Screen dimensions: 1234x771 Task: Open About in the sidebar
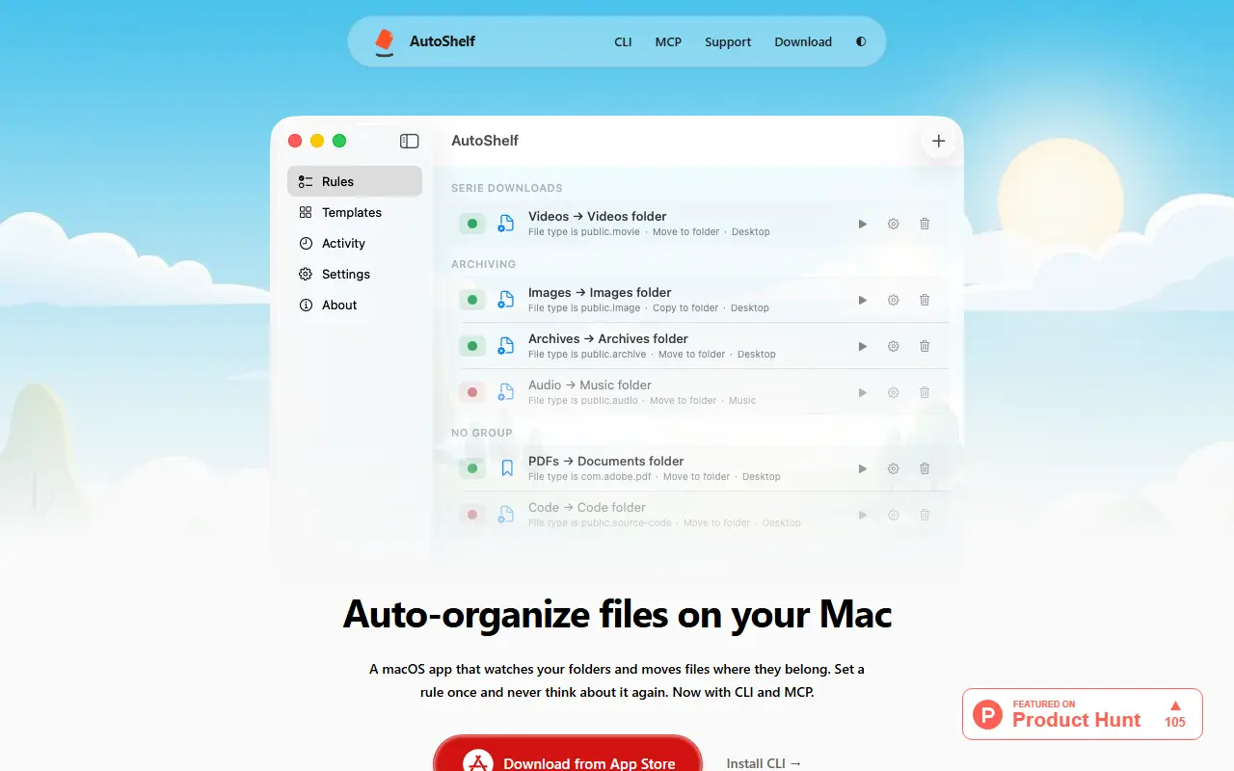pyautogui.click(x=355, y=305)
